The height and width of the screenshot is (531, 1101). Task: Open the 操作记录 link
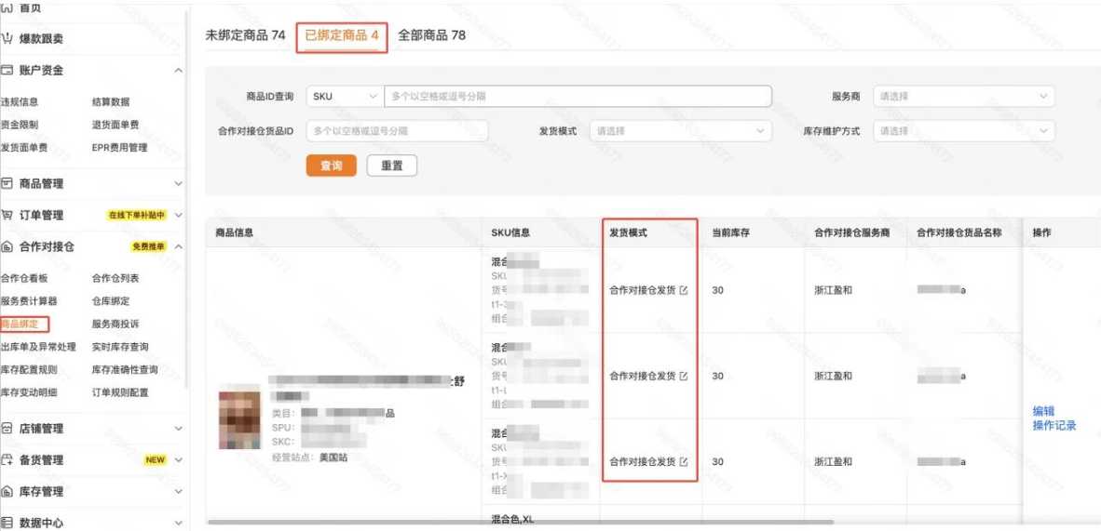(x=1053, y=426)
